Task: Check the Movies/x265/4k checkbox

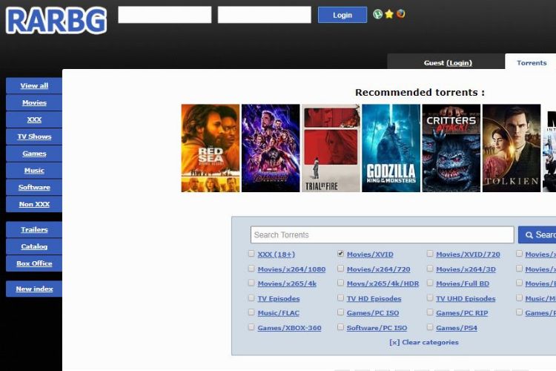Action: (251, 283)
